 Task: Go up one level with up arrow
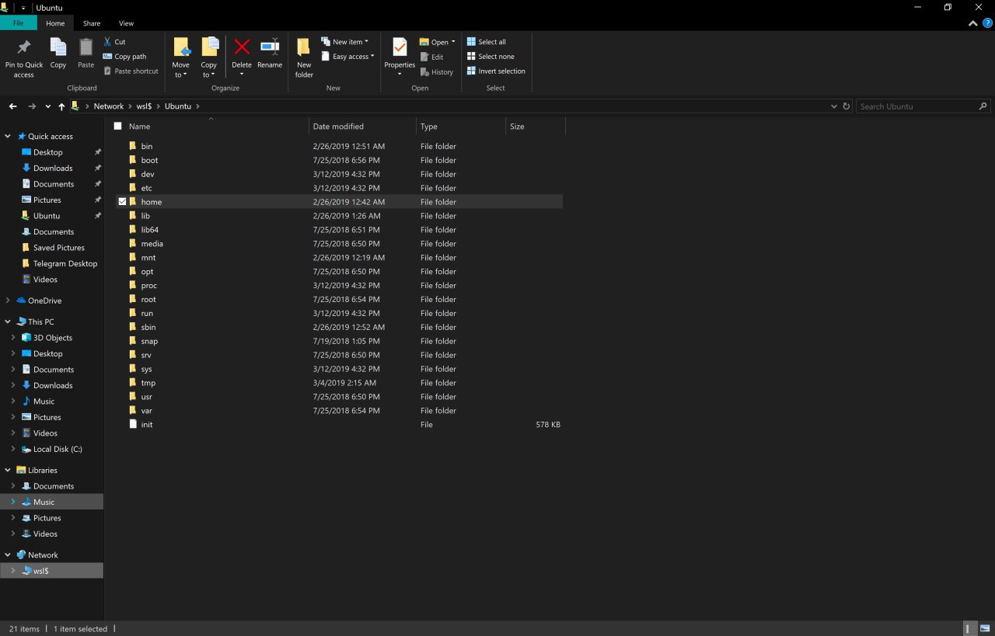pos(61,106)
